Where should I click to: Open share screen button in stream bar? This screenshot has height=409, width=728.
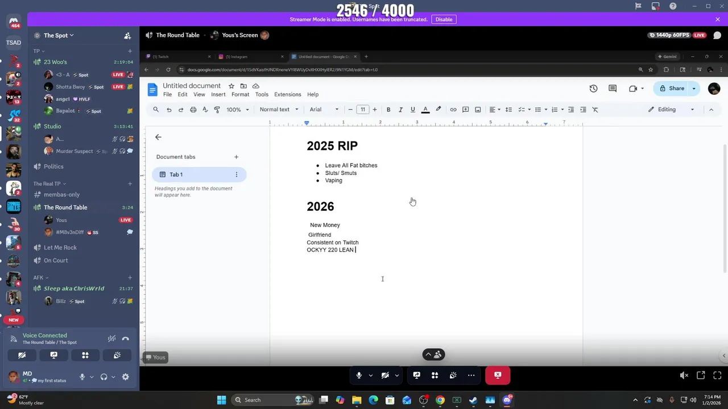[417, 375]
